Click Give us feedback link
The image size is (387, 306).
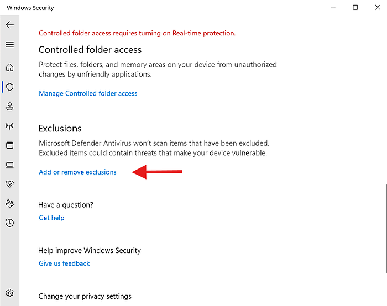[64, 263]
